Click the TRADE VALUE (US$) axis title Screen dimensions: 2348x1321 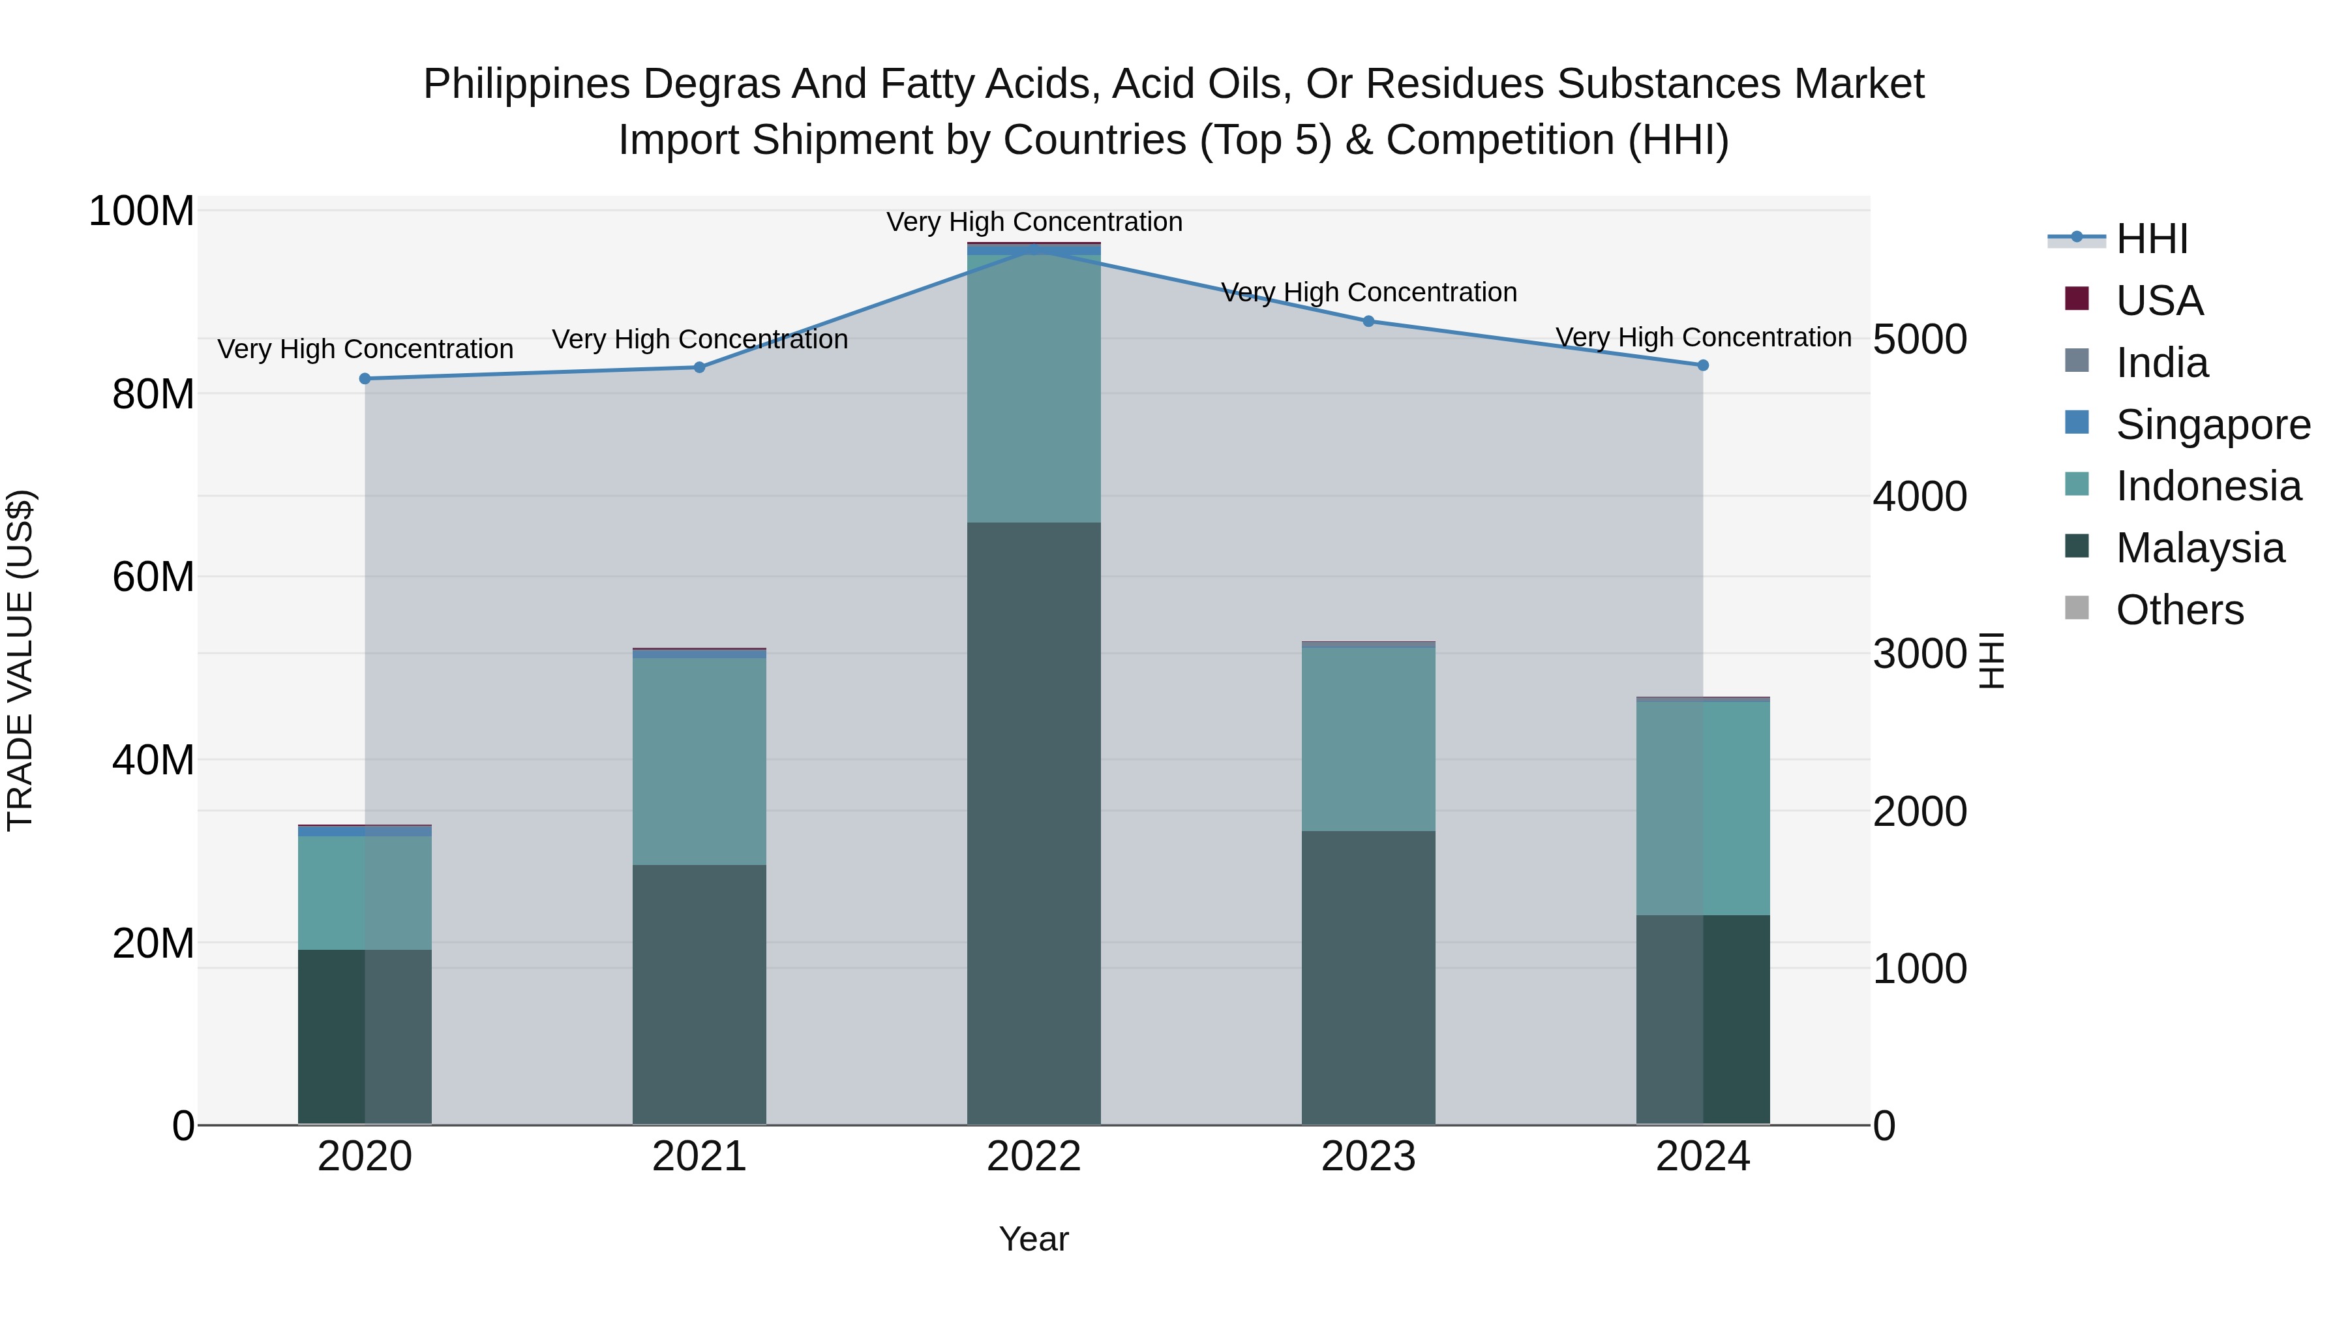point(20,660)
